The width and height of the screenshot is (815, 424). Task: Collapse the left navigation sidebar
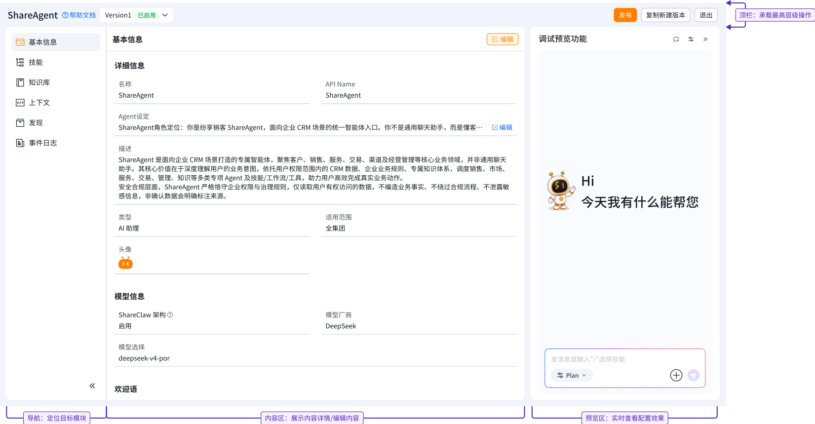coord(92,386)
